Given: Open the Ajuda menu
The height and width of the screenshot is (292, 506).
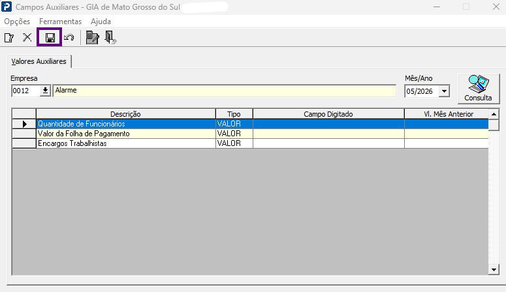Looking at the screenshot, I should (101, 22).
